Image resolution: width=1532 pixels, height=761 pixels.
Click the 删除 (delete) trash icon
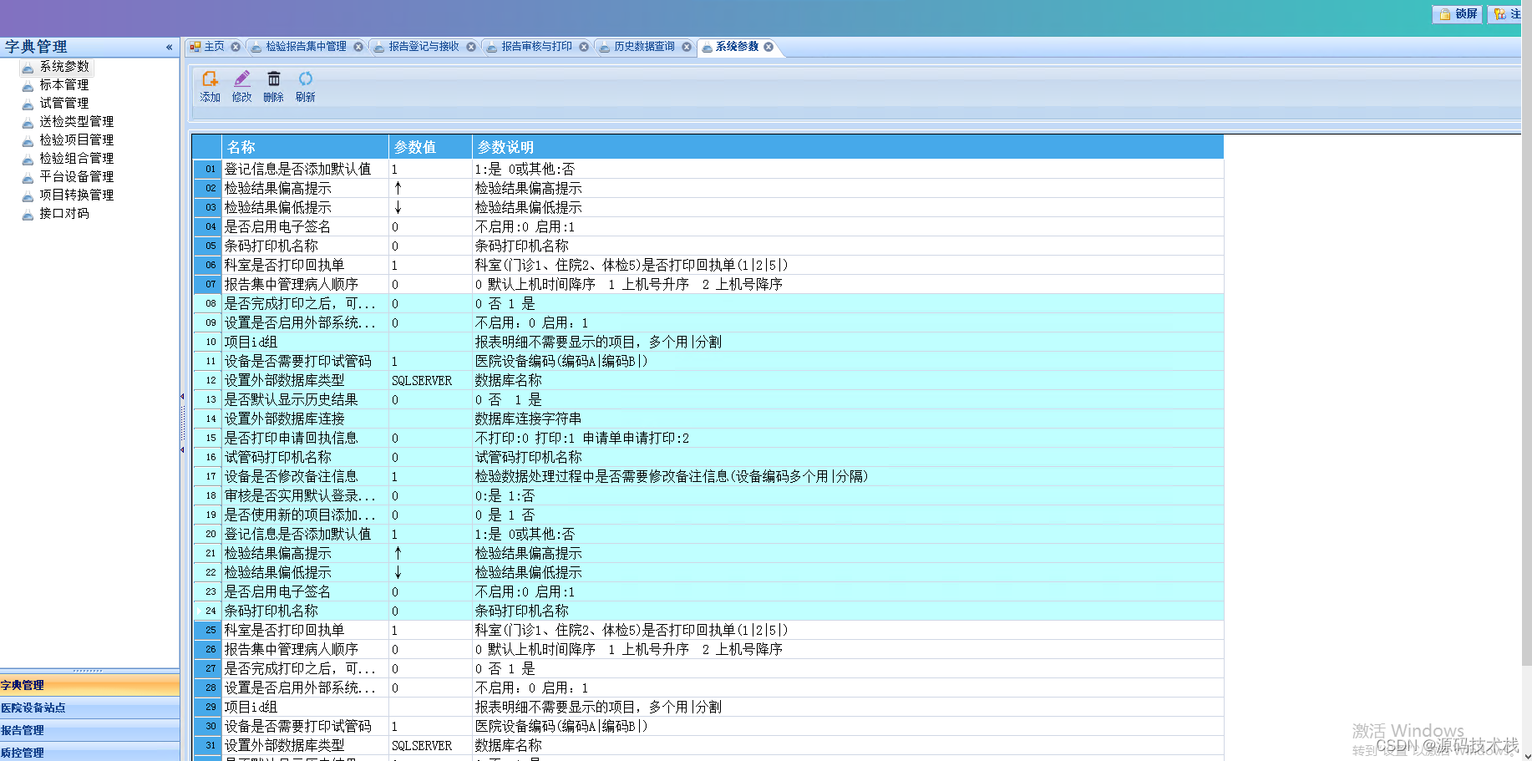click(x=273, y=87)
